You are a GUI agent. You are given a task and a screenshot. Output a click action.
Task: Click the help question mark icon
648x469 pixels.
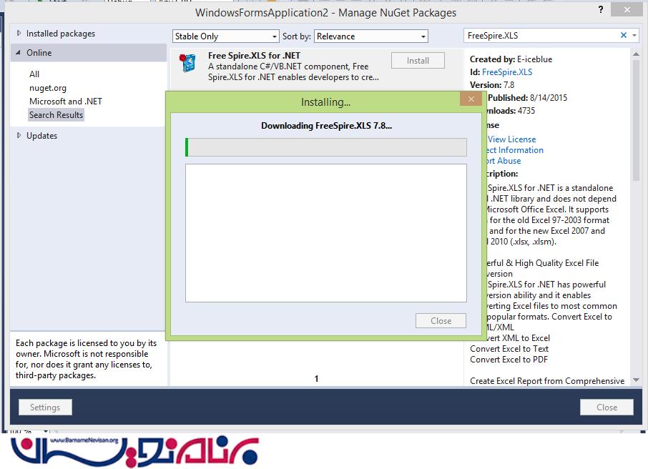[601, 9]
